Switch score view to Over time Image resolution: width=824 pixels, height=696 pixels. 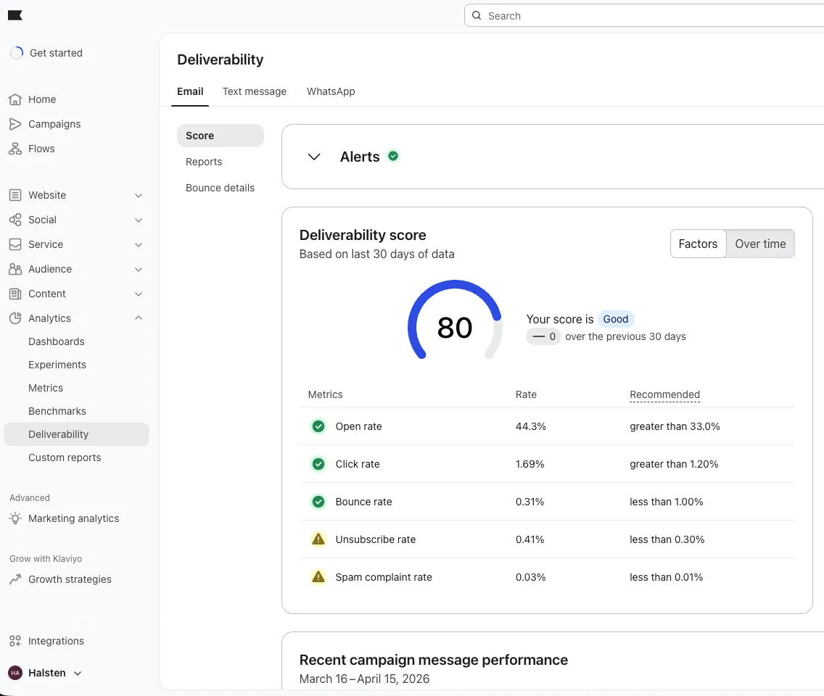[760, 244]
